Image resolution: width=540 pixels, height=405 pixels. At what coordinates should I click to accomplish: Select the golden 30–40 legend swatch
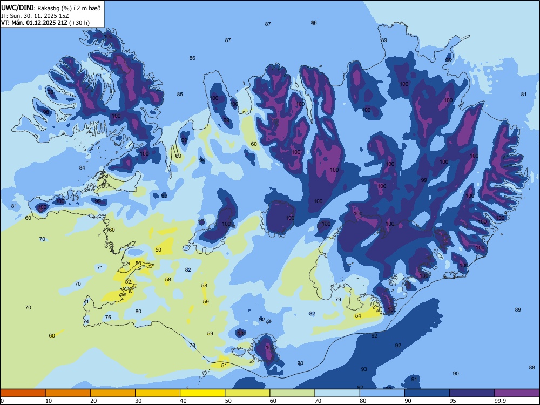(x=158, y=393)
